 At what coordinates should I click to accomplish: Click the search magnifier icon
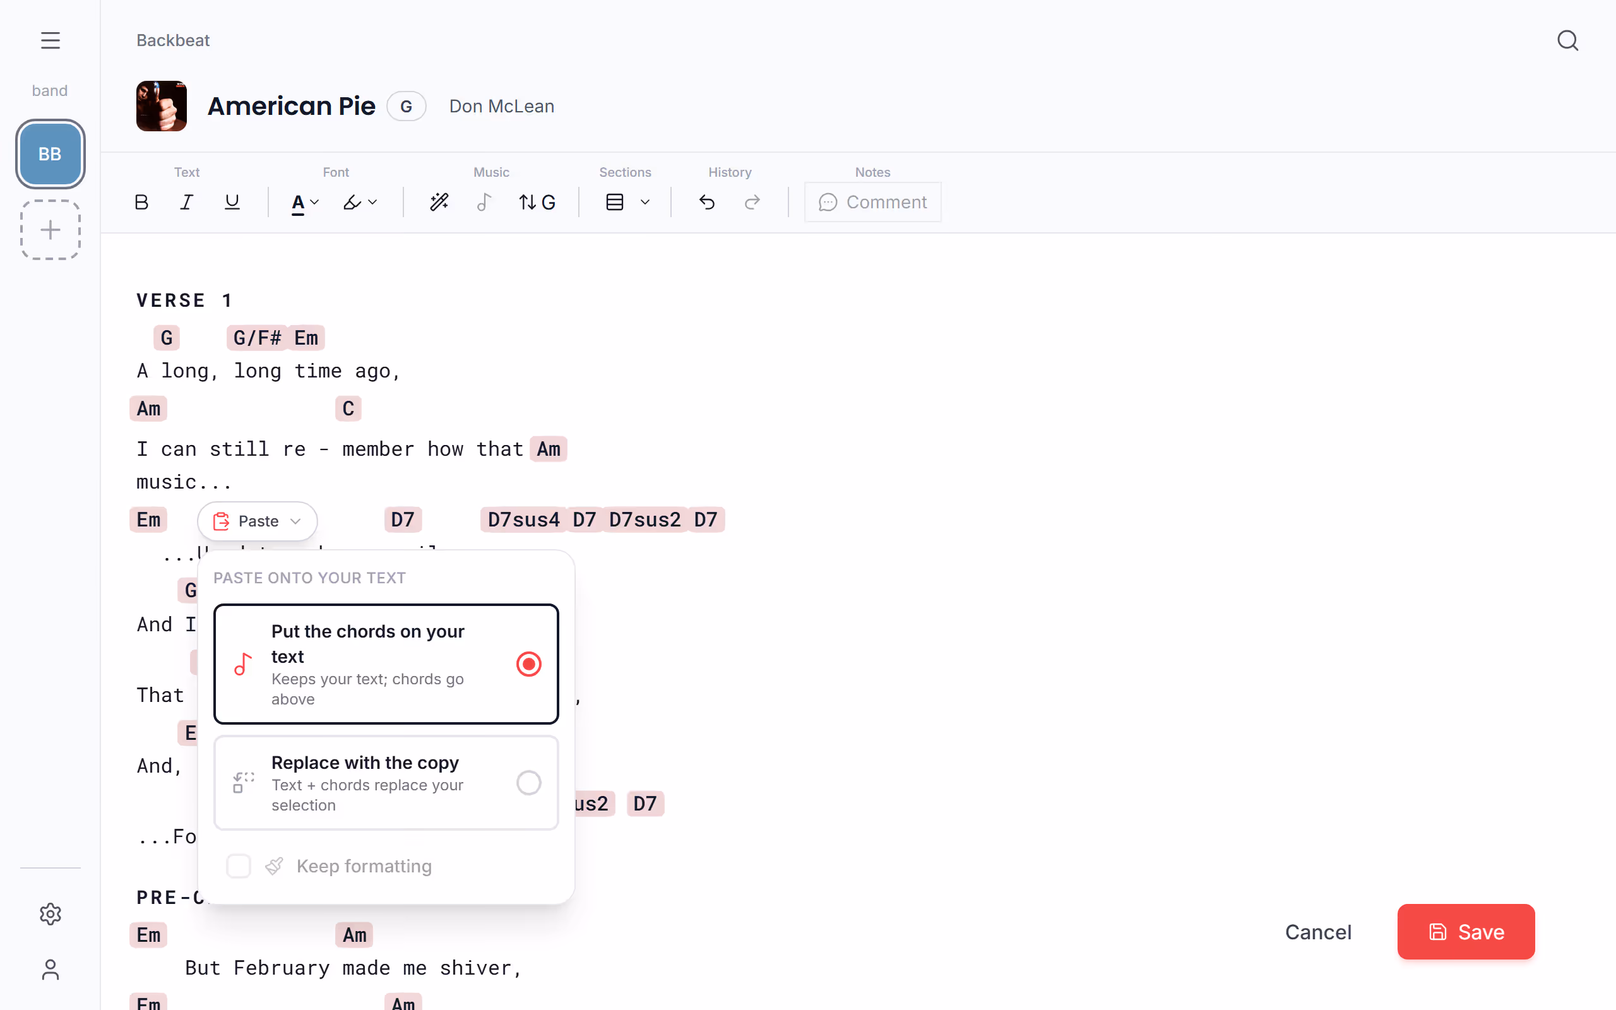[1567, 41]
